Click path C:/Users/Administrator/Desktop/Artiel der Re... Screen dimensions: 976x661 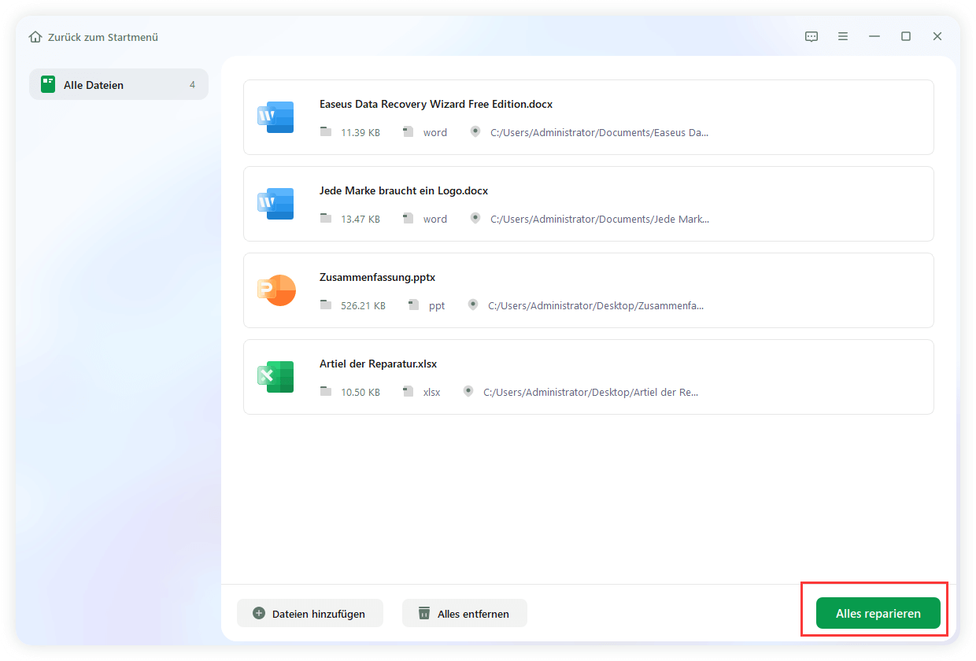point(591,392)
